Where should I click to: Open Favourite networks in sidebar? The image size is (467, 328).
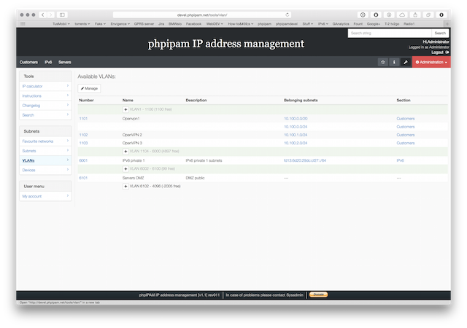pyautogui.click(x=45, y=141)
